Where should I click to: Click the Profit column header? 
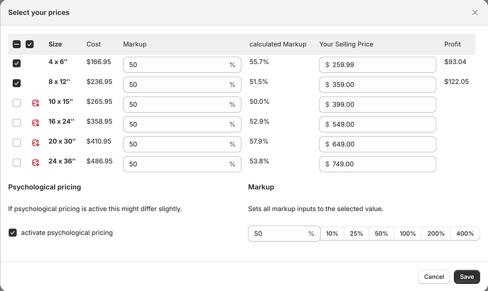(x=453, y=44)
